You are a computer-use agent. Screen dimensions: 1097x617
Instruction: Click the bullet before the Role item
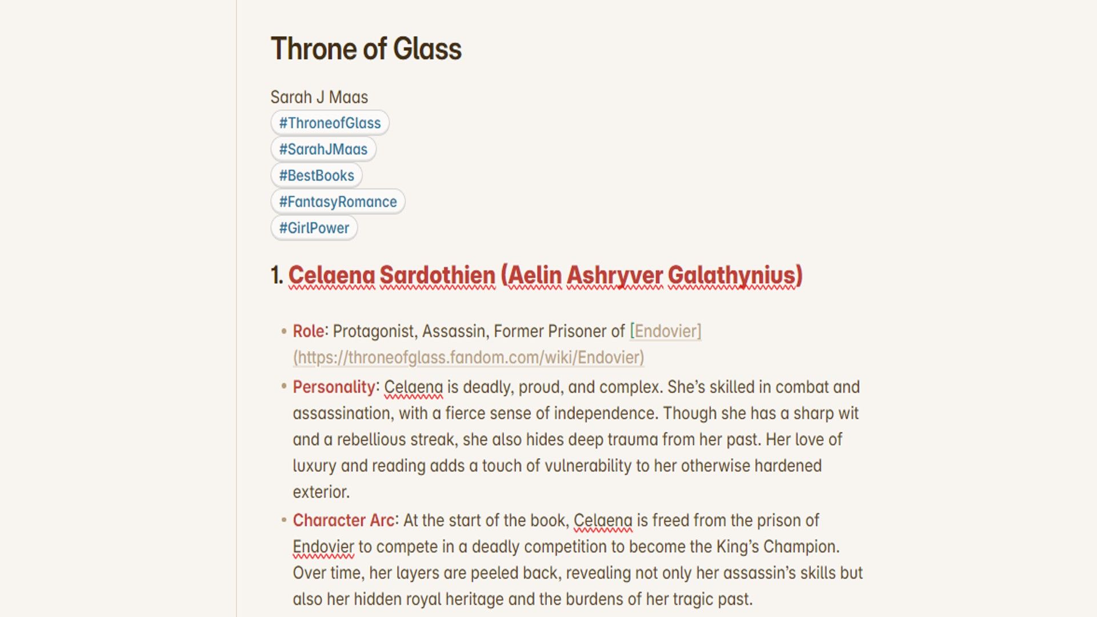point(284,331)
